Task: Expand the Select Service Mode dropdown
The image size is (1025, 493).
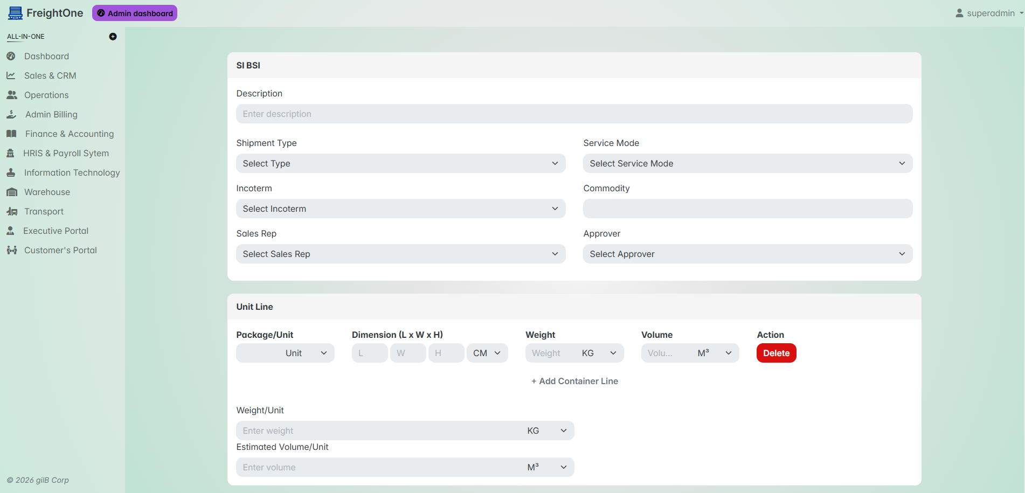Action: click(x=747, y=163)
